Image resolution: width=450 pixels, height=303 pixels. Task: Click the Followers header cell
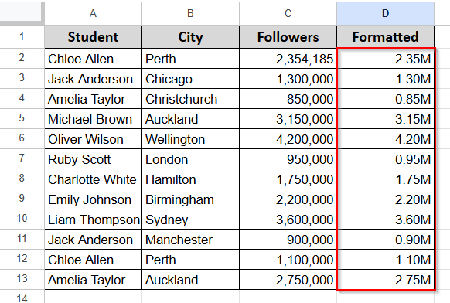click(x=288, y=37)
